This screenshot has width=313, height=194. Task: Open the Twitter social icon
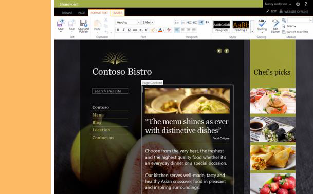(x=219, y=51)
